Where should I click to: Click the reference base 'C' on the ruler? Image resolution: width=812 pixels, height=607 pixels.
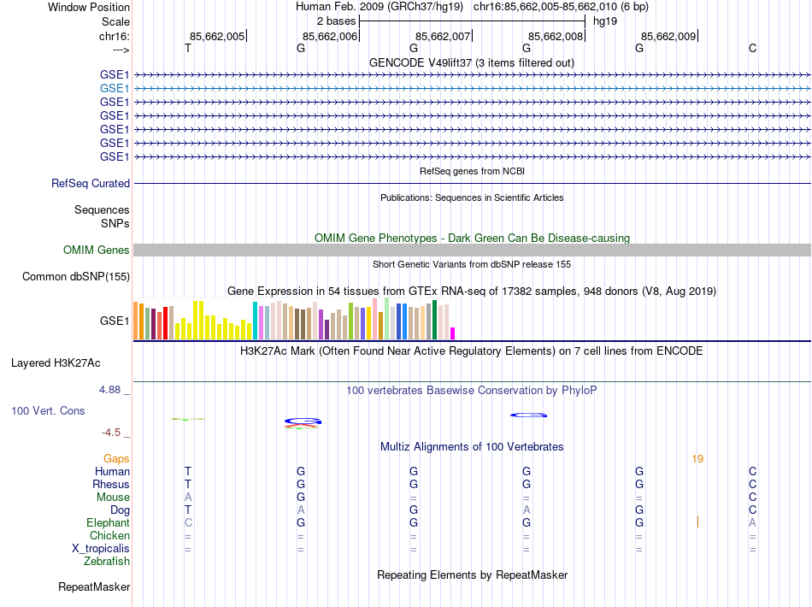[752, 48]
